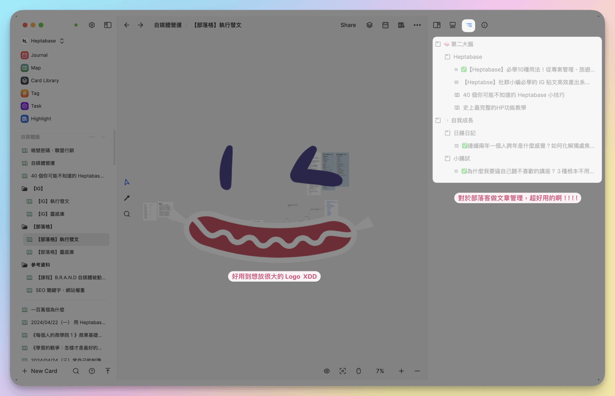The height and width of the screenshot is (396, 615).
Task: Collapse the 日腸日記 section in outline
Action: tap(448, 133)
